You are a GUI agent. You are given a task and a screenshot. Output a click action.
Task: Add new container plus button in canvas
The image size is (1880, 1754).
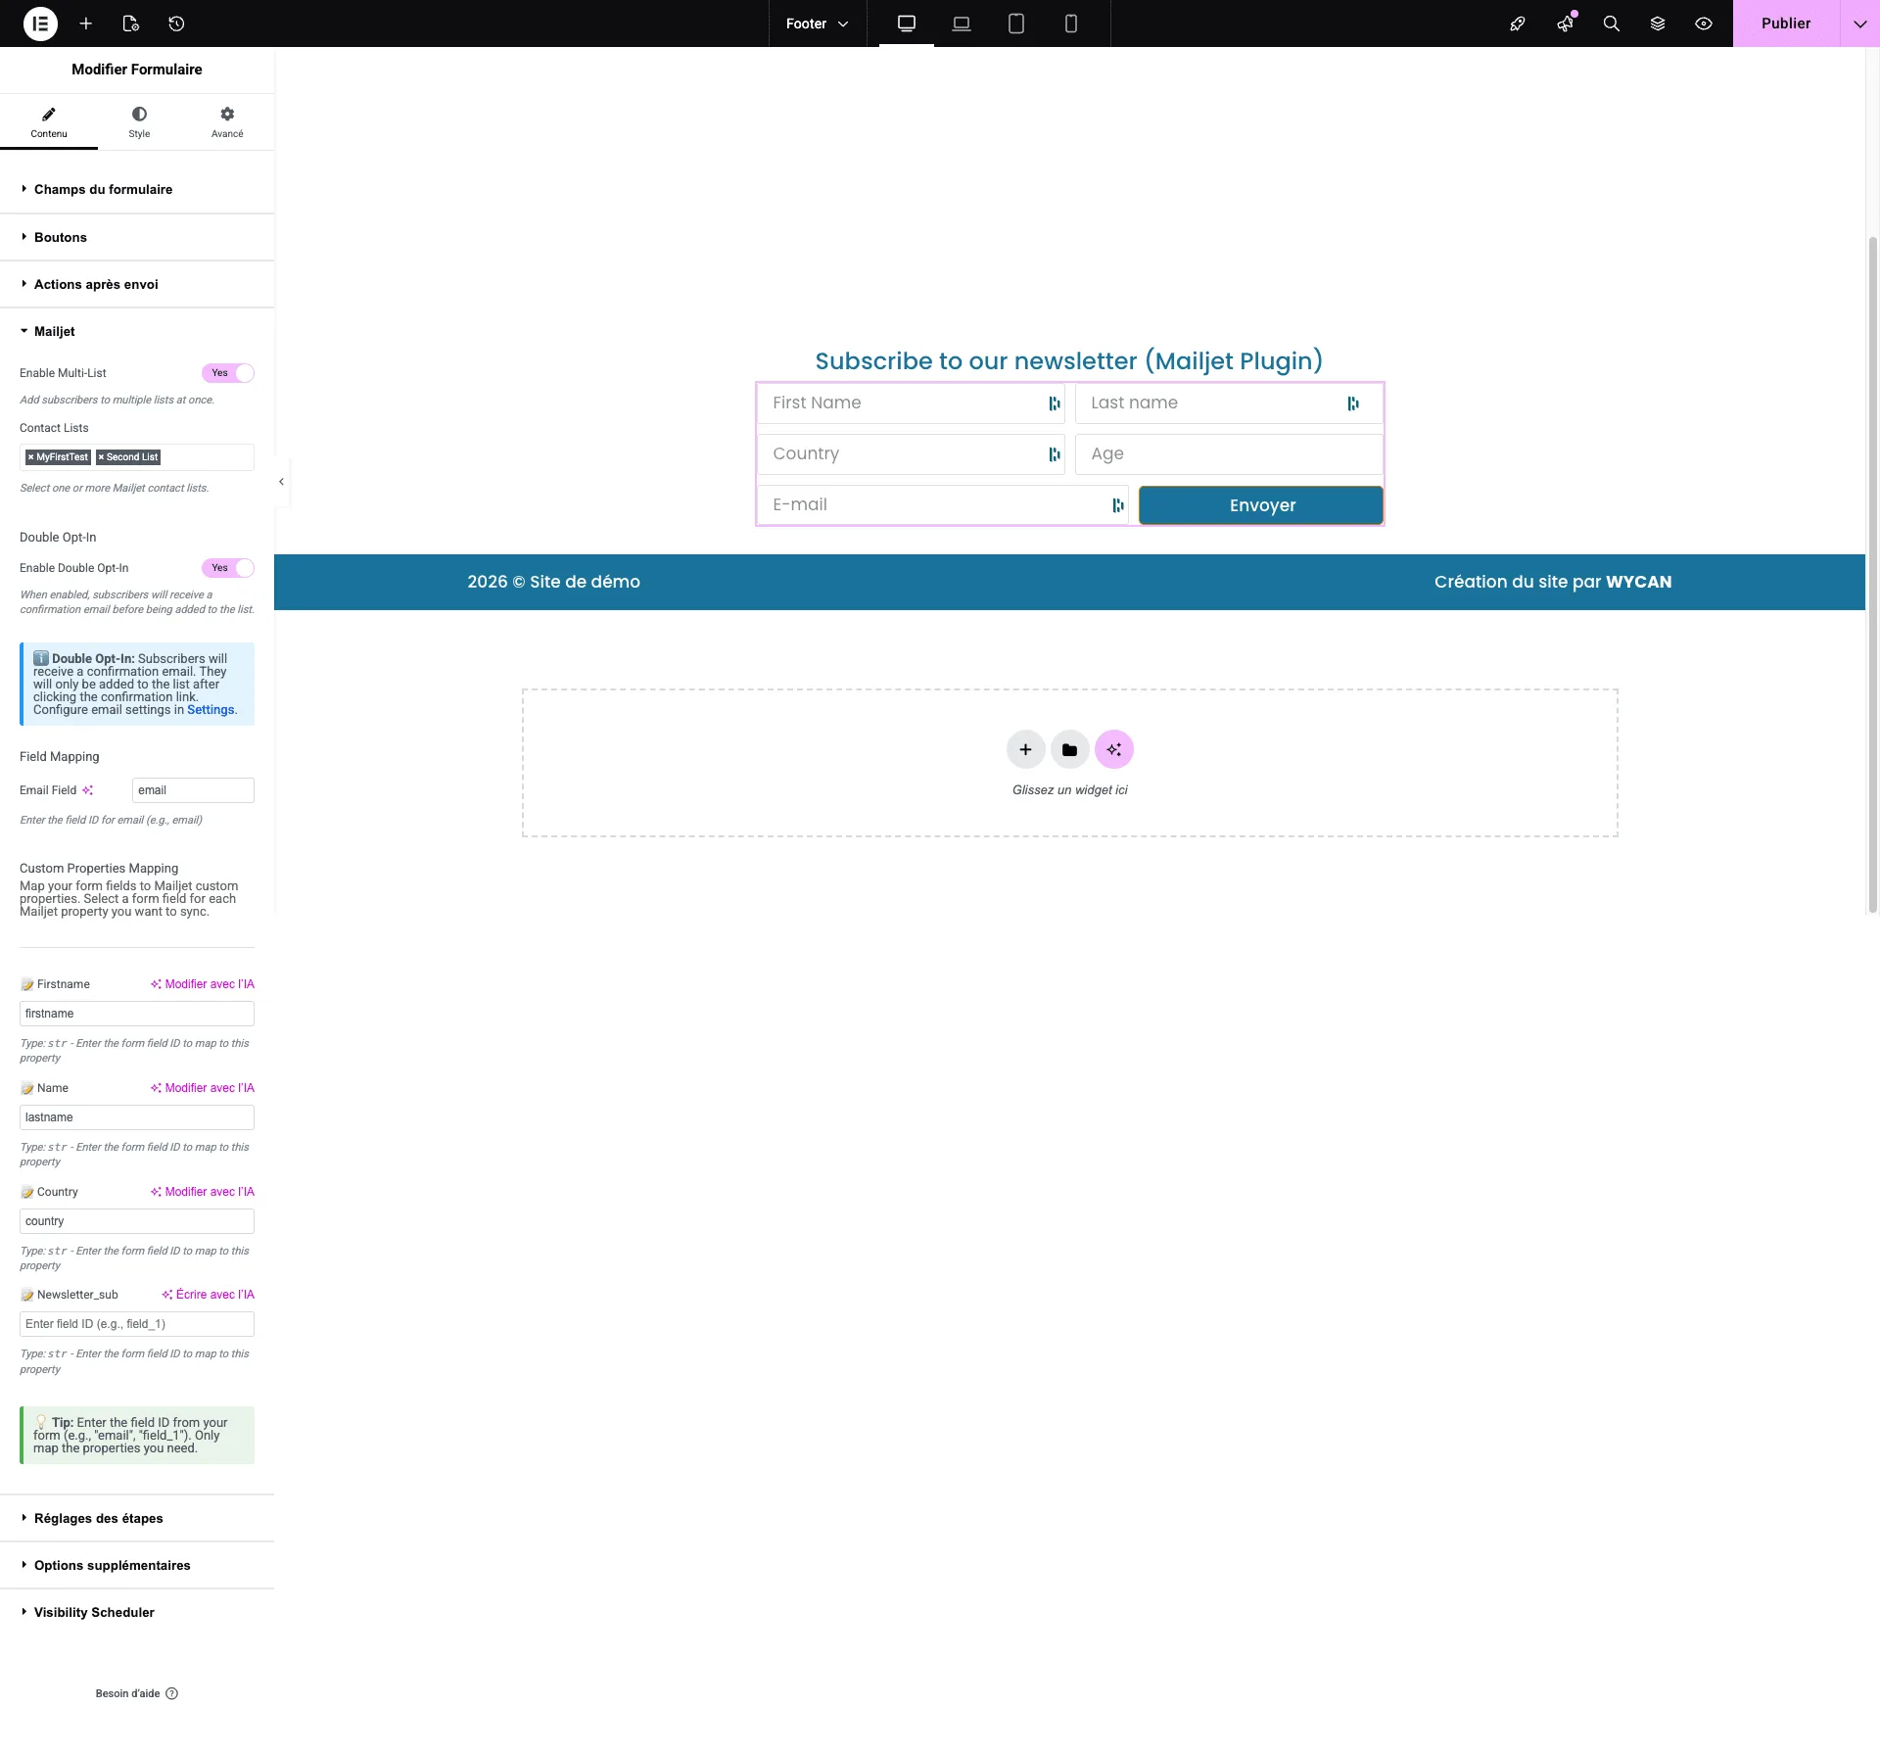(1025, 749)
